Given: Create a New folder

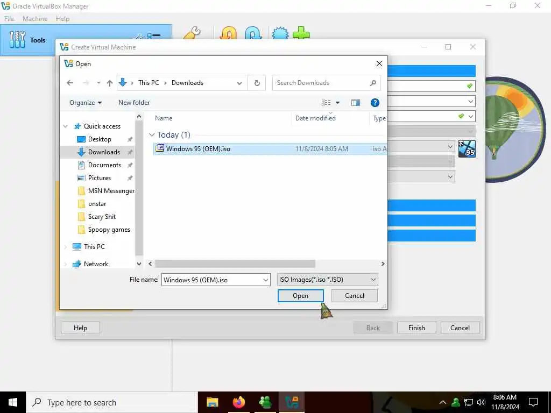Looking at the screenshot, I should pos(134,103).
